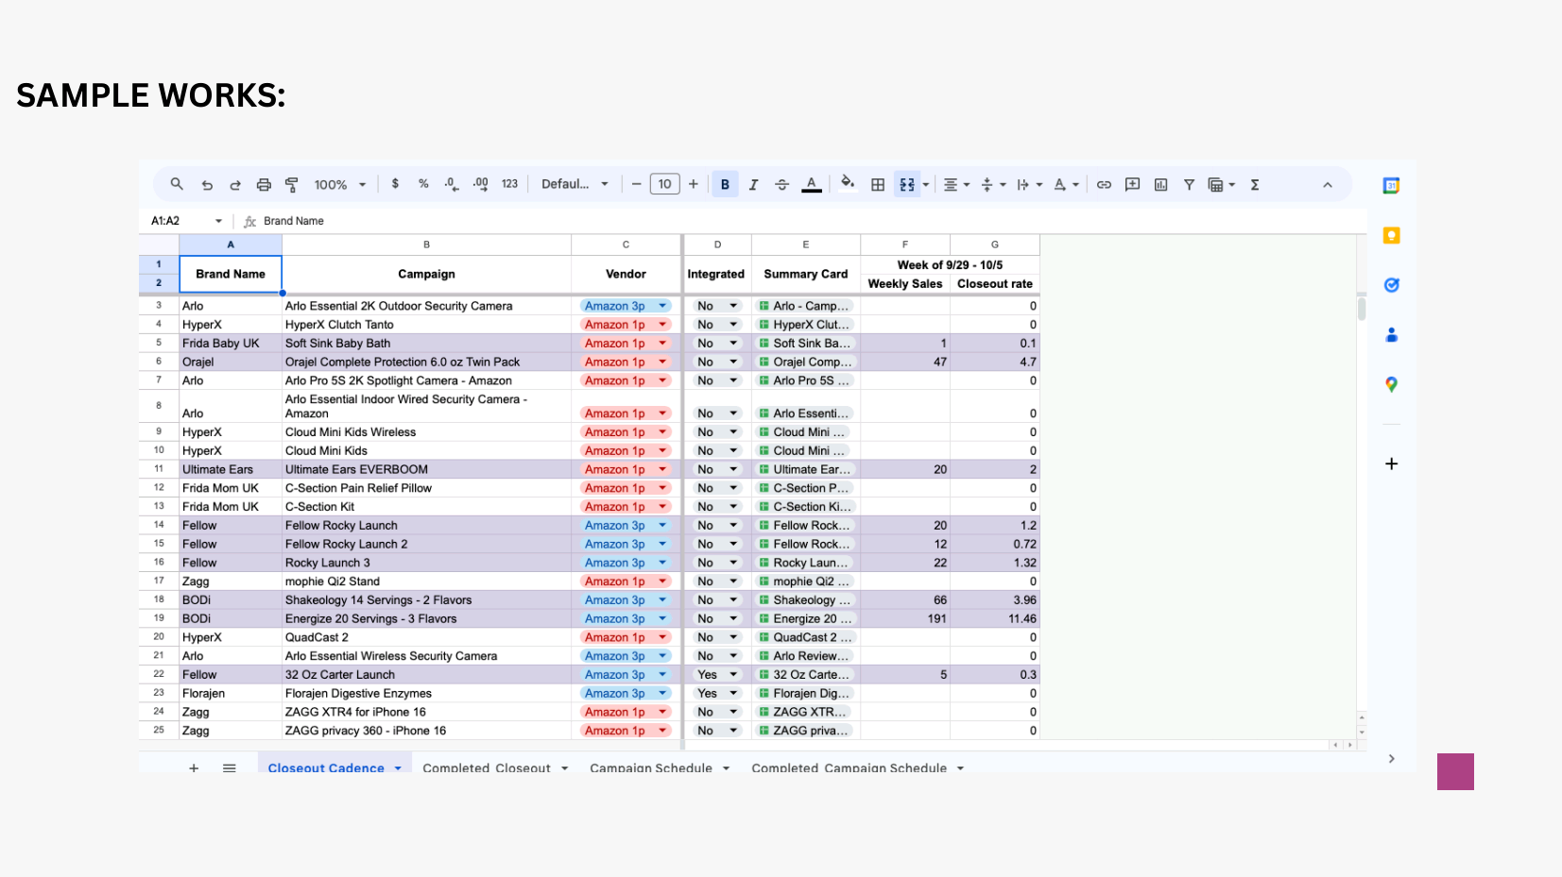Select row 11 header
This screenshot has width=1562, height=877.
[x=159, y=469]
